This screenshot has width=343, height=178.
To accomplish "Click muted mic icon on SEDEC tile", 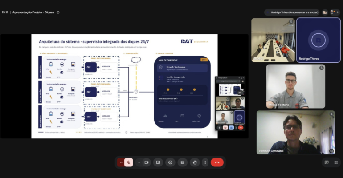I will click(291, 22).
